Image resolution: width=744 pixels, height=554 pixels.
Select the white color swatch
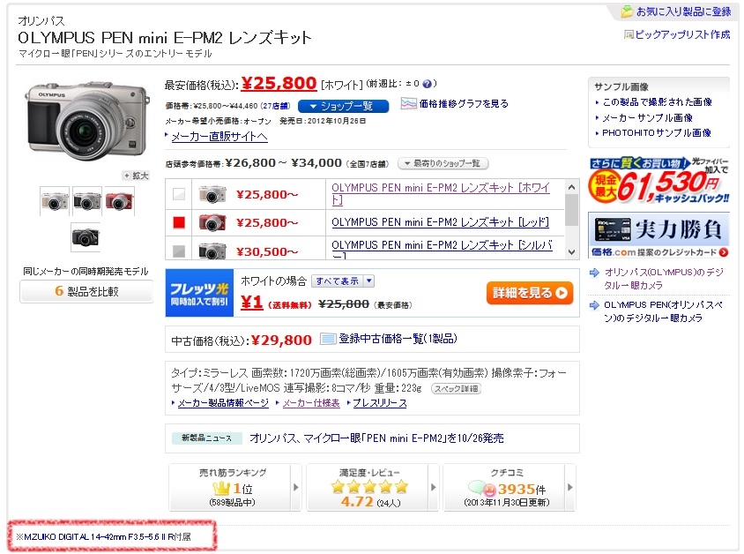[x=179, y=194]
